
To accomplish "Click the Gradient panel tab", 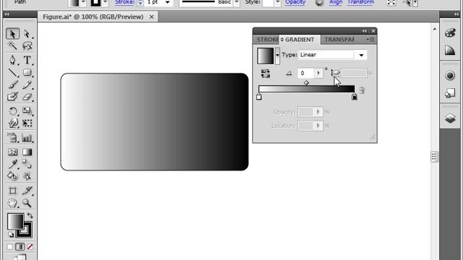I will [x=300, y=40].
